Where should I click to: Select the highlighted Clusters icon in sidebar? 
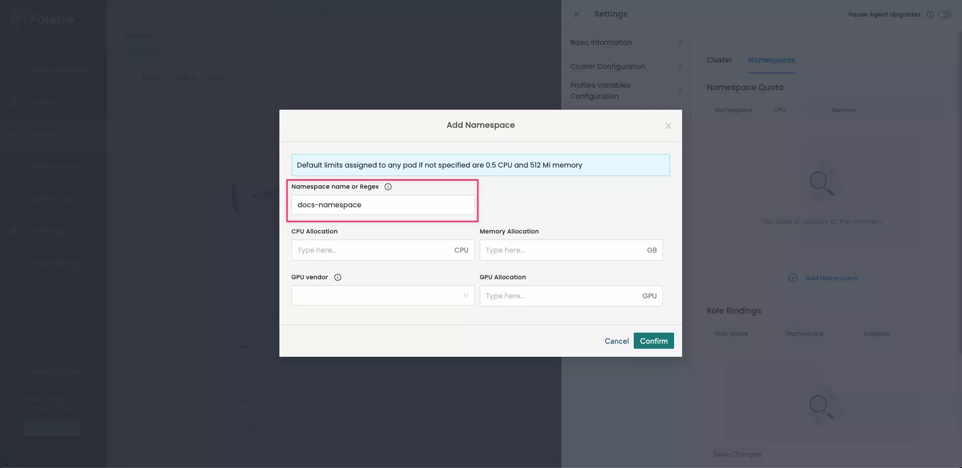tap(15, 134)
